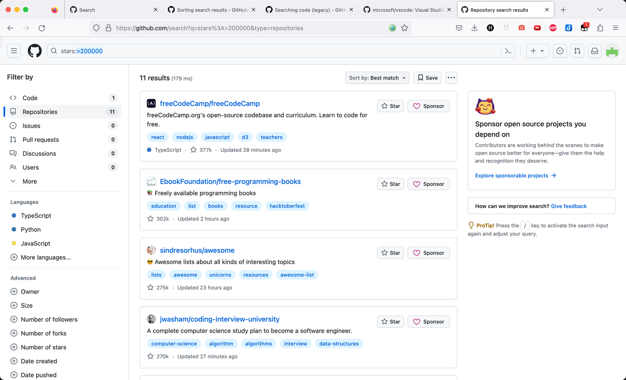Open the Pocket save icon
The image size is (626, 380).
(x=459, y=28)
